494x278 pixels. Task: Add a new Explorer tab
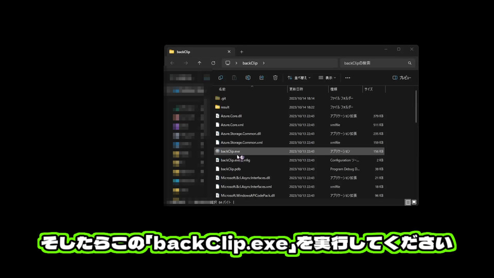pos(242,51)
